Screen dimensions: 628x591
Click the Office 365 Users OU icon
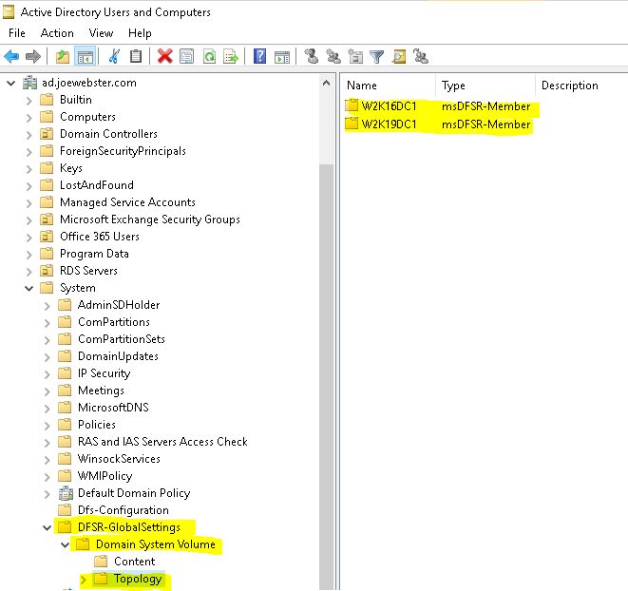[47, 237]
